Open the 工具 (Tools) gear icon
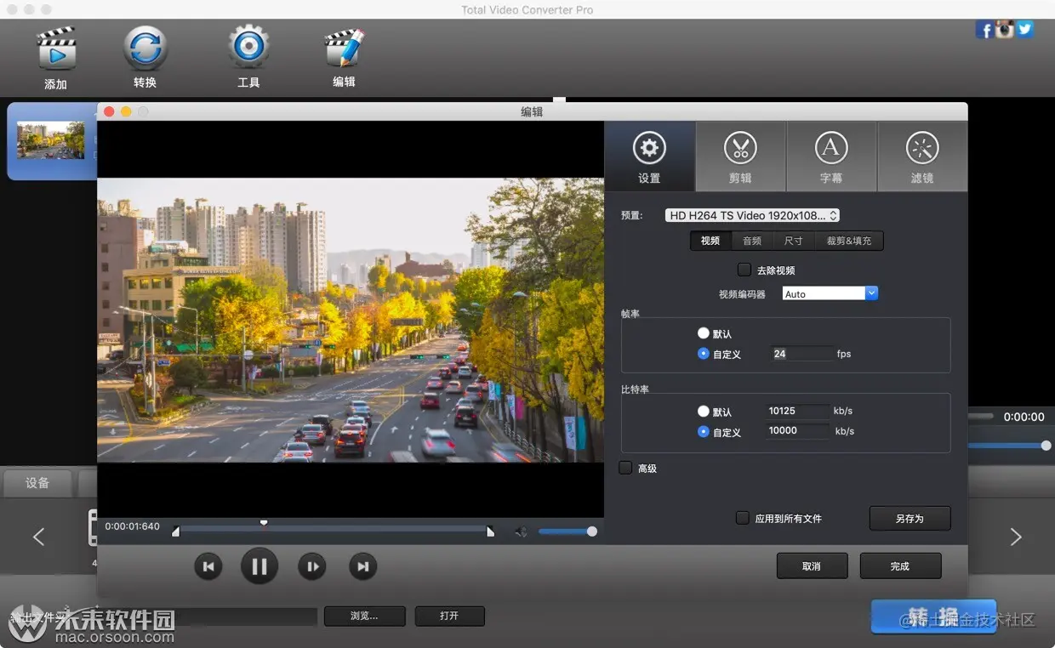 [248, 48]
